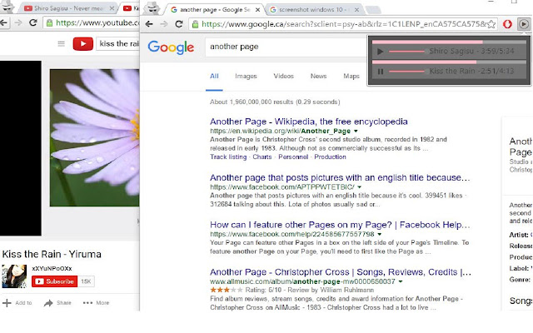The height and width of the screenshot is (333, 533).
Task: Switch to the Videos search tab
Action: (283, 76)
